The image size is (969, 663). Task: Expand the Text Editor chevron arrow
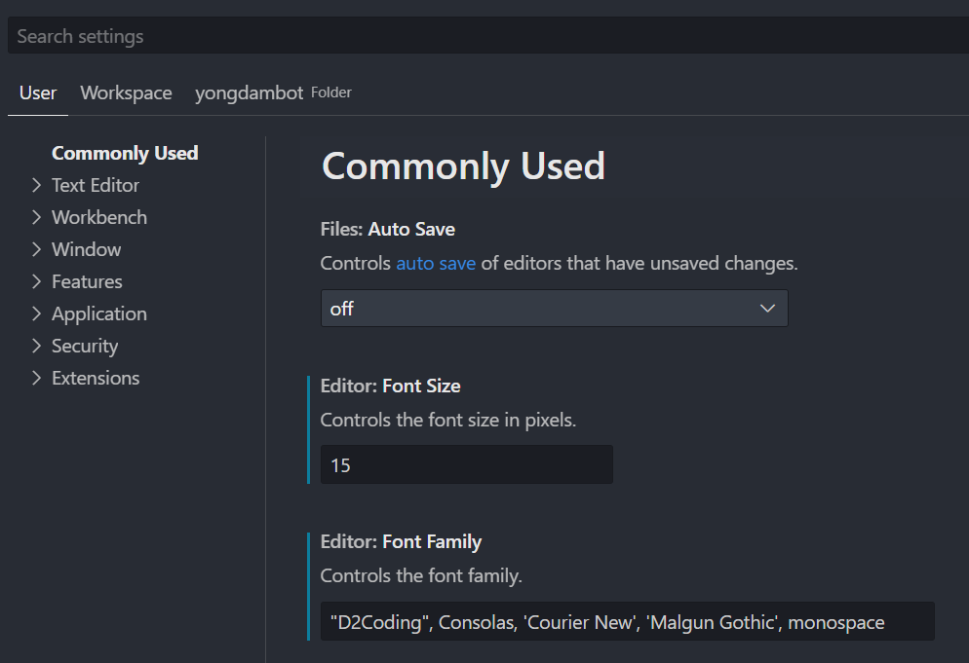[x=36, y=185]
